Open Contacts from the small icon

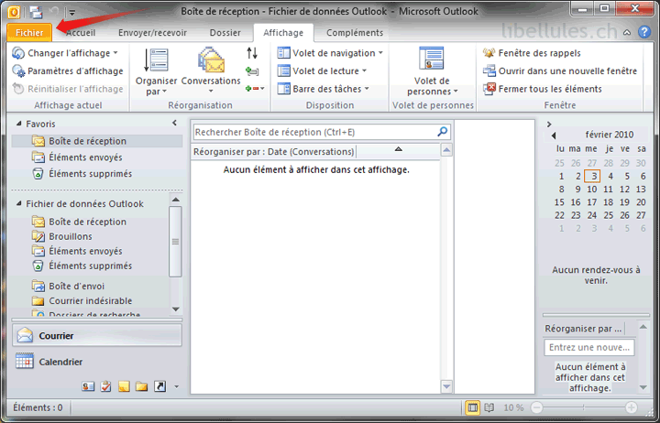[x=88, y=386]
